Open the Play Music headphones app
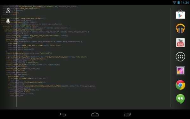Screen dimensions: 190x119 pyautogui.click(x=180, y=29)
